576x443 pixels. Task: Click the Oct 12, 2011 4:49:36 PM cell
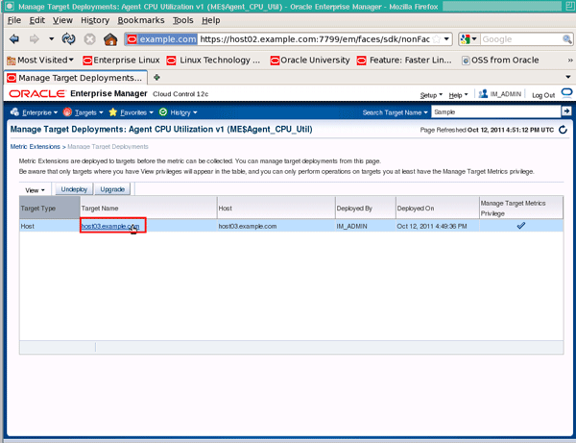[438, 226]
